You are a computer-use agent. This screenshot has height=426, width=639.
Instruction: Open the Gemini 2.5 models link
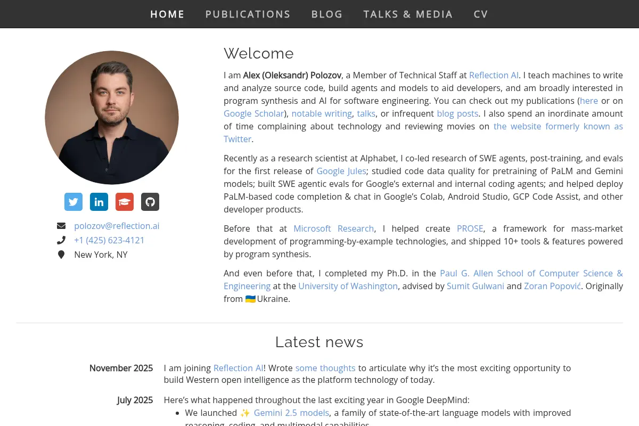tap(292, 413)
